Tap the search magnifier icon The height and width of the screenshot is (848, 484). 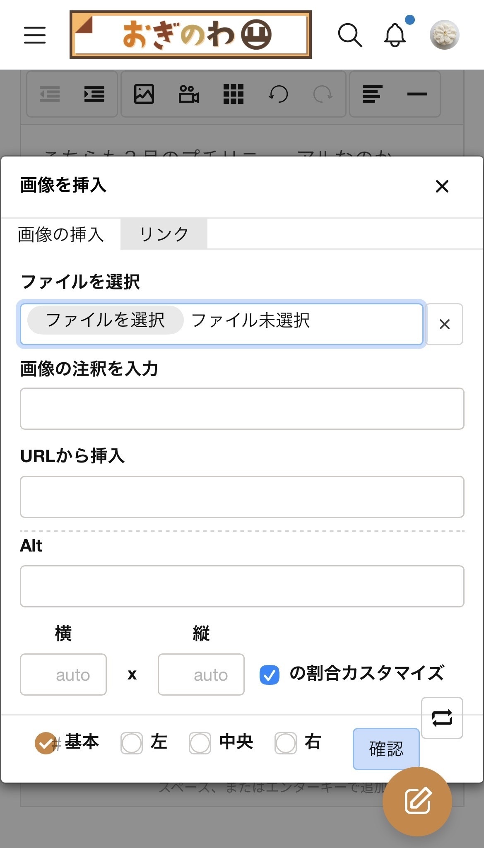[x=350, y=35]
